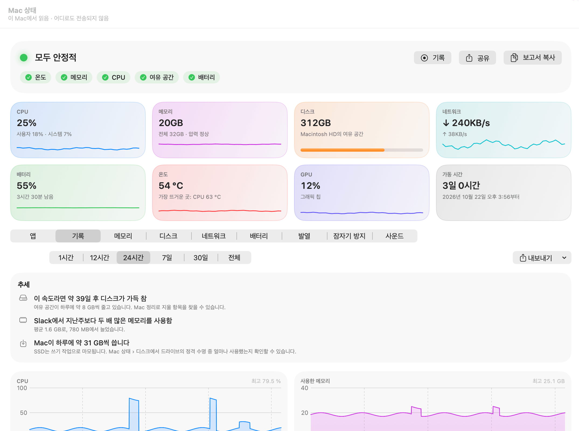Click the disk drive icon in 추세 list
Screen dimensions: 579x431
(23, 298)
